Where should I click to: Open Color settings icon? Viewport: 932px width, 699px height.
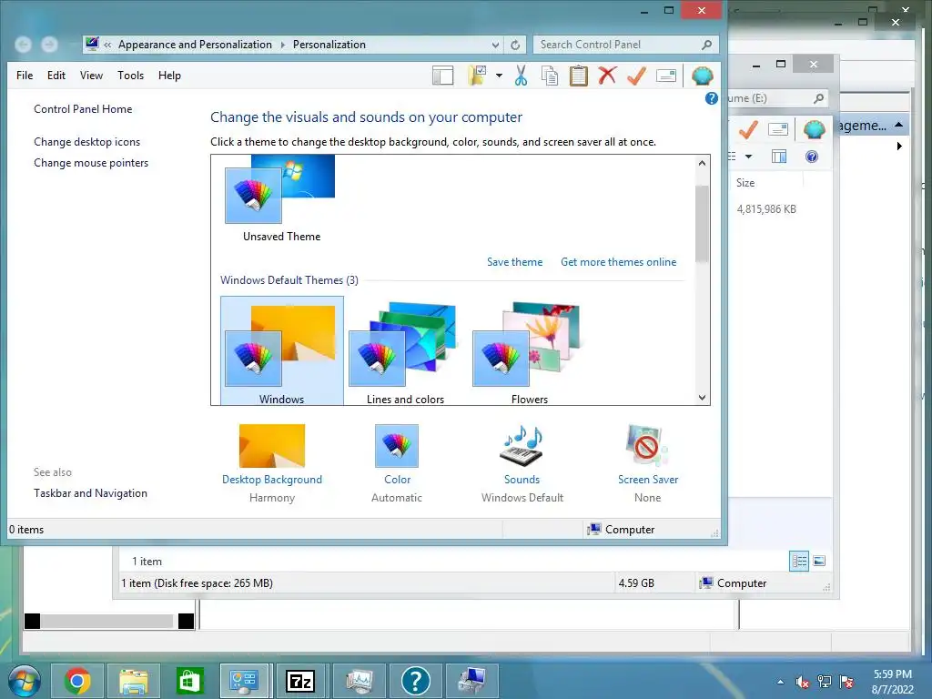pos(397,445)
